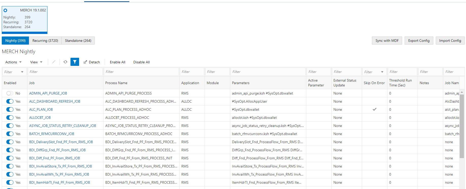Turn off the ALLOCBT_JOB switch
The width and height of the screenshot is (466, 189).
click(10, 118)
